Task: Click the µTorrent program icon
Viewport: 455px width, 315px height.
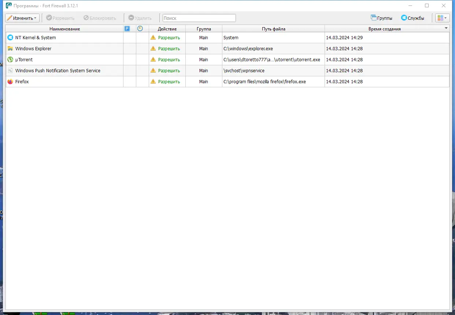Action: point(10,59)
